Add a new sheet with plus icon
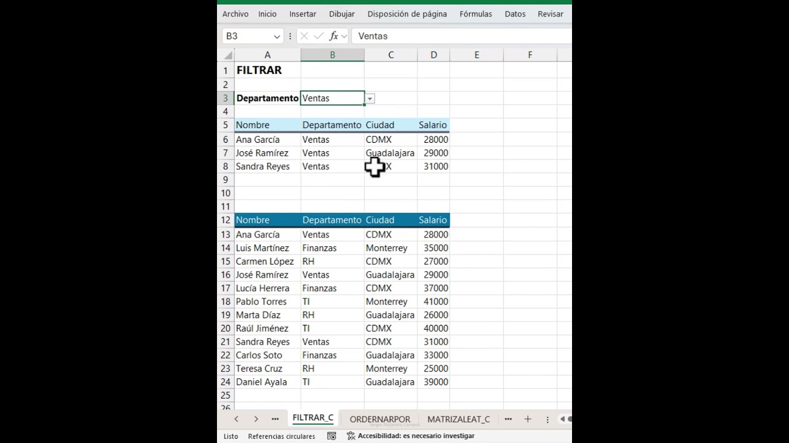 (528, 419)
